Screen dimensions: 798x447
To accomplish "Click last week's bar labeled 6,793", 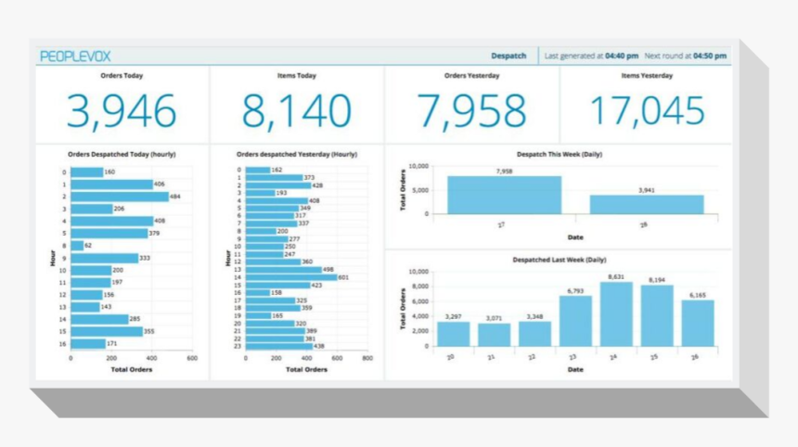I will [575, 322].
